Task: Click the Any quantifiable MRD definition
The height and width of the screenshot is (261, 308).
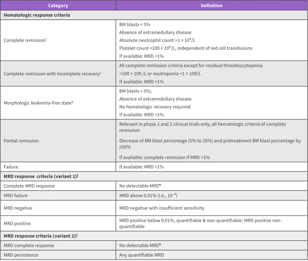Action: click(x=142, y=255)
